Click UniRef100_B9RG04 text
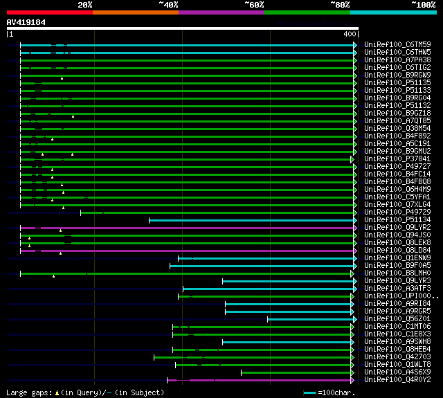Image resolution: width=443 pixels, height=398 pixels. [397, 98]
